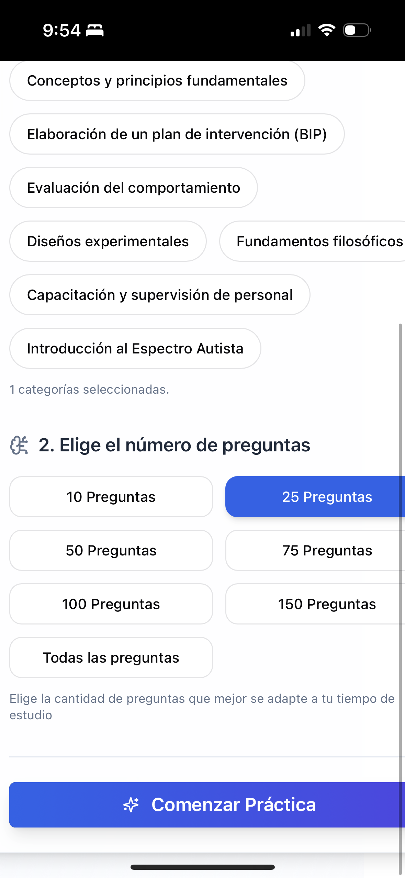
Task: Choose 100 Preguntas option
Action: (111, 604)
